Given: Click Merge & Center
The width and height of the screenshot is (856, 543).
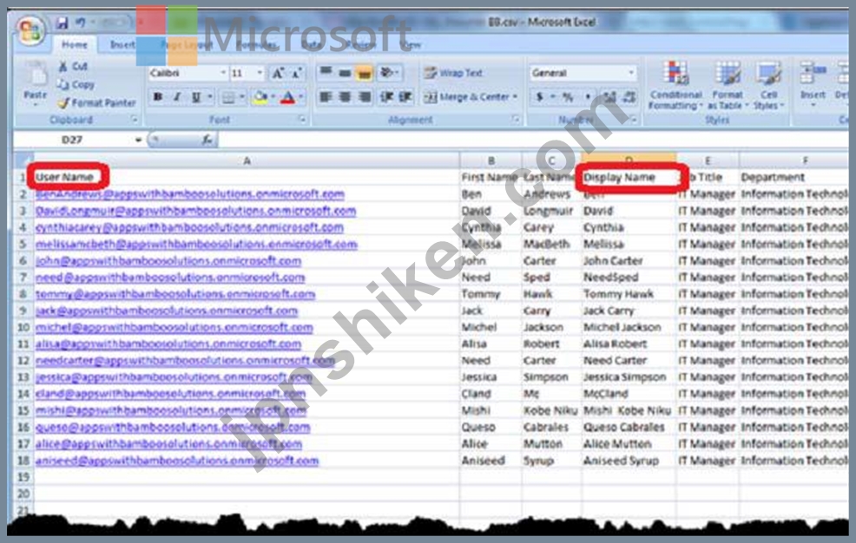Looking at the screenshot, I should tap(467, 97).
